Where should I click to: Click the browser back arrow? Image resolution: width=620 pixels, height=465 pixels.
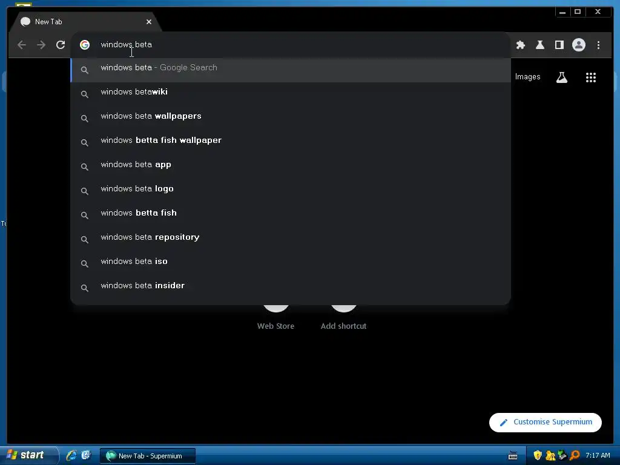pos(22,45)
